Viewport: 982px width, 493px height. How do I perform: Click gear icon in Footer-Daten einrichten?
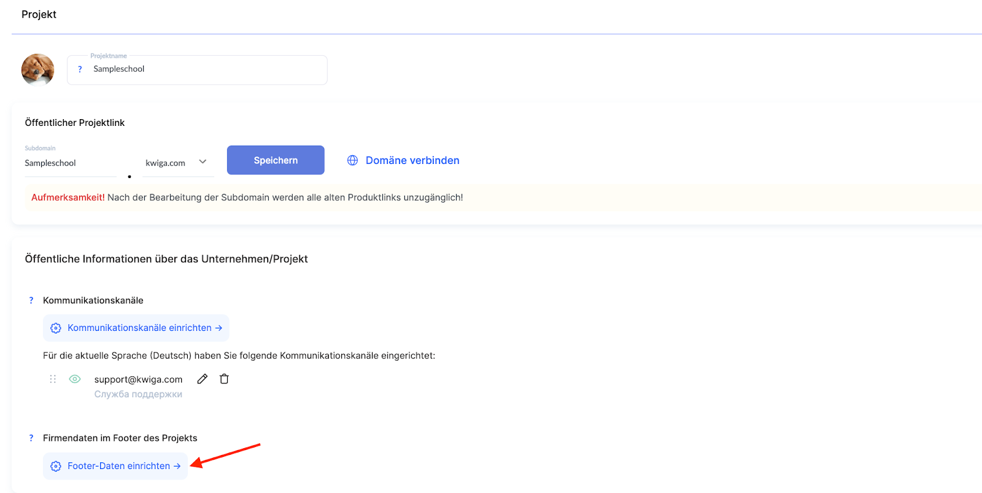coord(56,467)
